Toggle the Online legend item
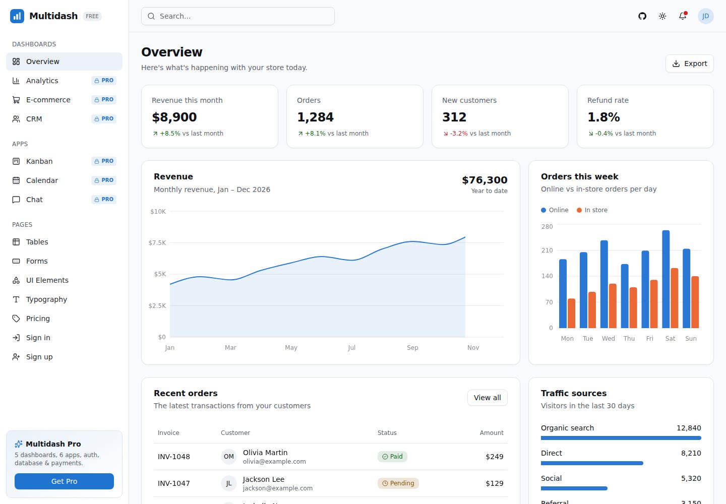The height and width of the screenshot is (504, 726). point(555,210)
